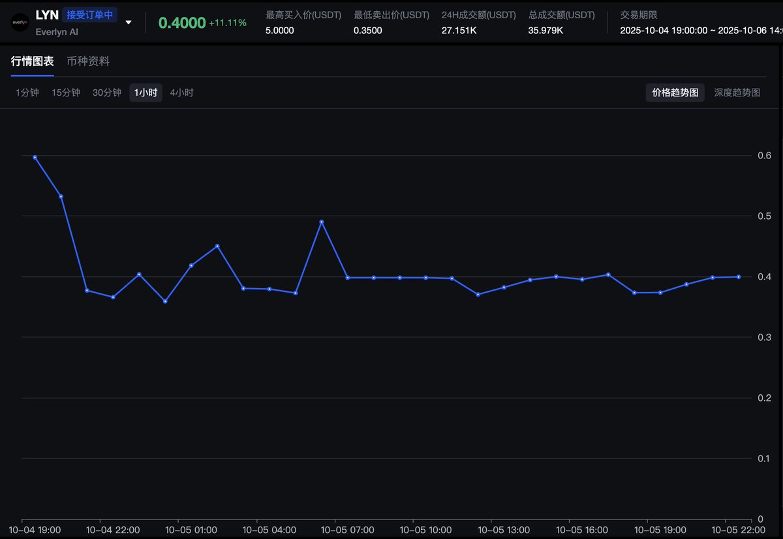Switch chart interval to 15分钟

[66, 93]
